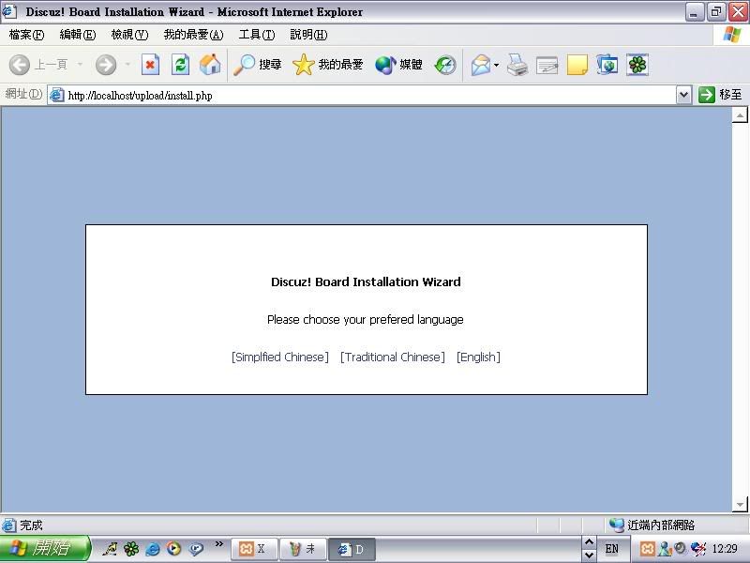Go to the Home page icon
Image resolution: width=750 pixels, height=563 pixels.
click(x=210, y=65)
